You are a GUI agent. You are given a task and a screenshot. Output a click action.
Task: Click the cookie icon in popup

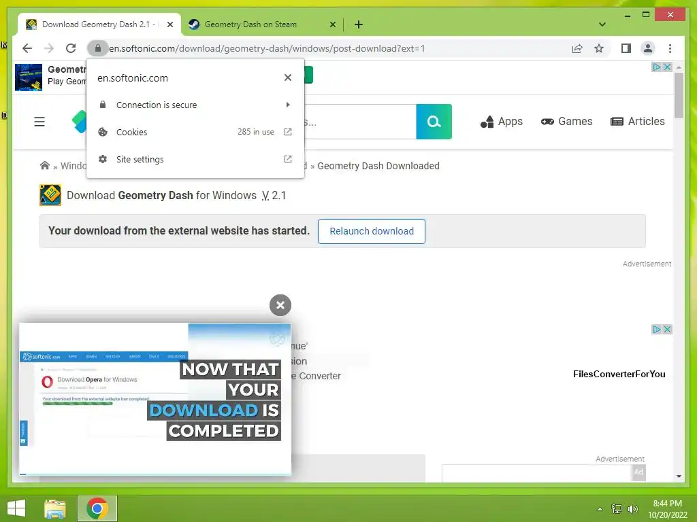[x=103, y=132]
